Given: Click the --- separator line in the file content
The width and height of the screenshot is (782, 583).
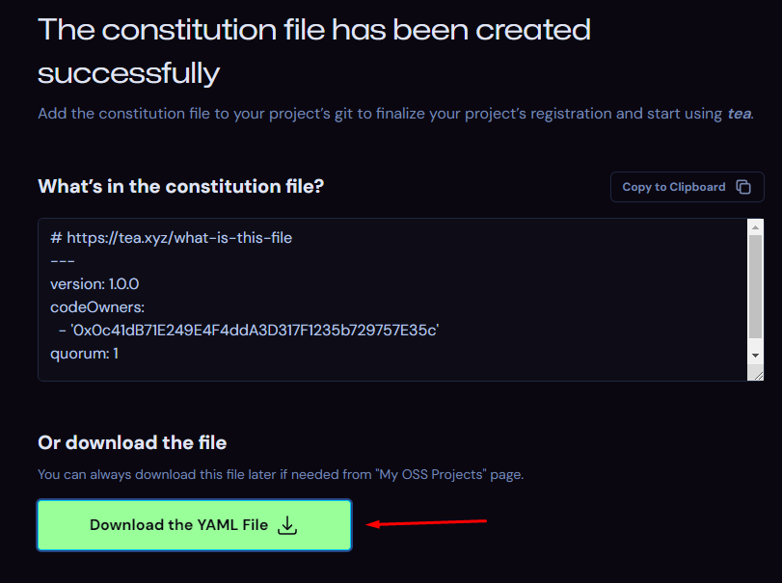Looking at the screenshot, I should pyautogui.click(x=63, y=261).
